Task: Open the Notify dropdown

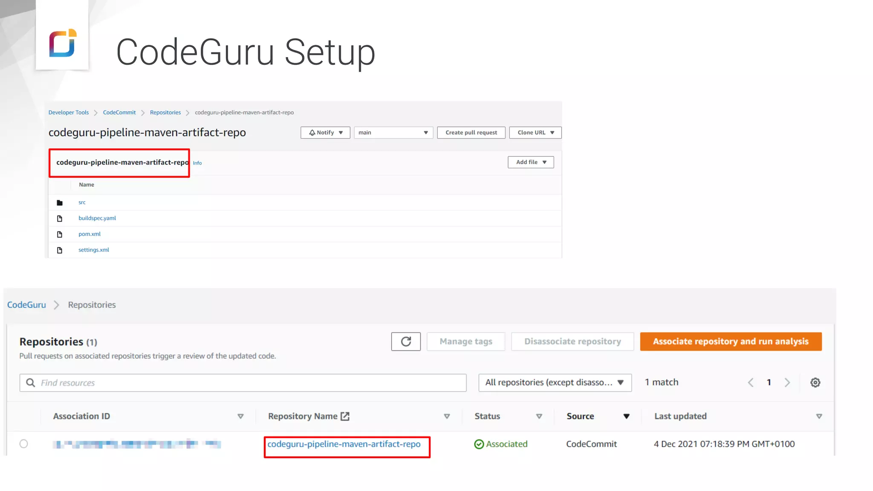Action: (325, 133)
